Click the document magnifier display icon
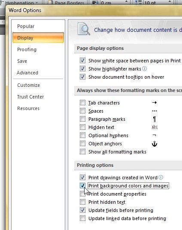 84,29
